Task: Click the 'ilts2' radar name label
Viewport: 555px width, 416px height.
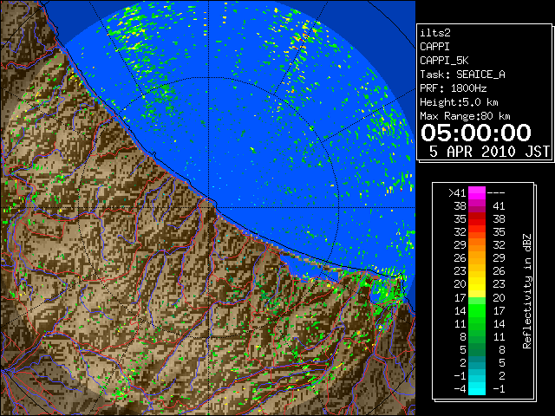Action: 435,33
